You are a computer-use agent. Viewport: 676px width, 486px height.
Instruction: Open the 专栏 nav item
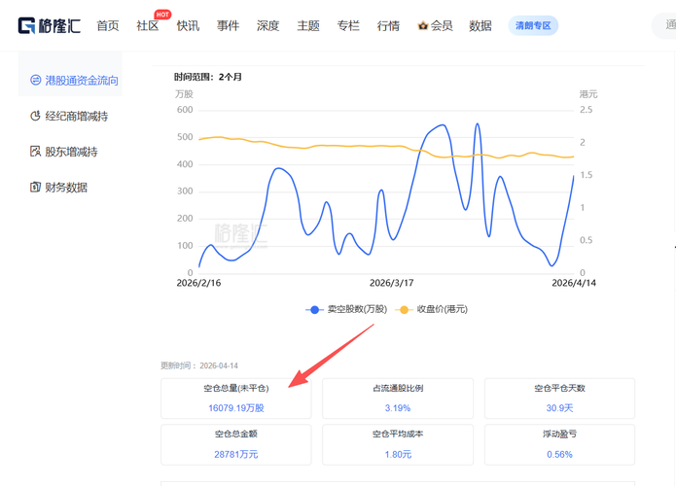pyautogui.click(x=348, y=26)
